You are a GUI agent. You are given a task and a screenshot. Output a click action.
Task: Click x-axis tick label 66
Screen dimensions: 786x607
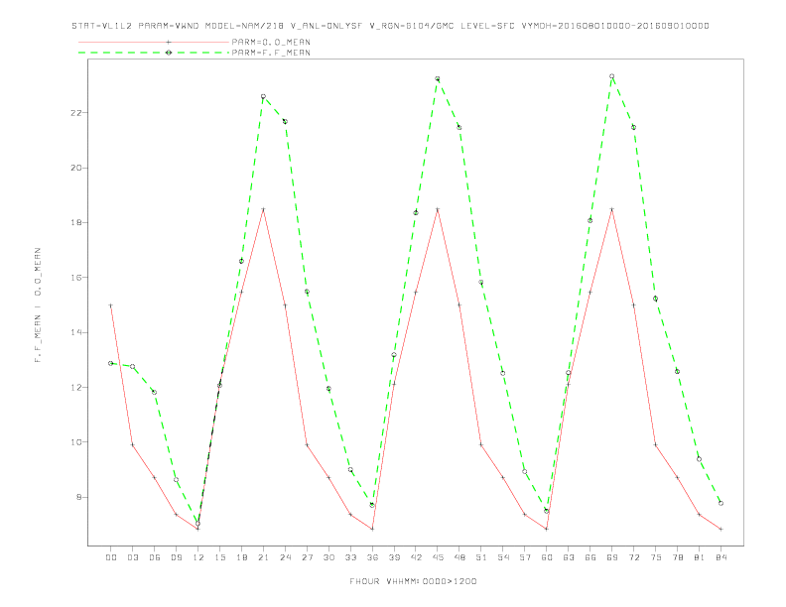click(590, 557)
